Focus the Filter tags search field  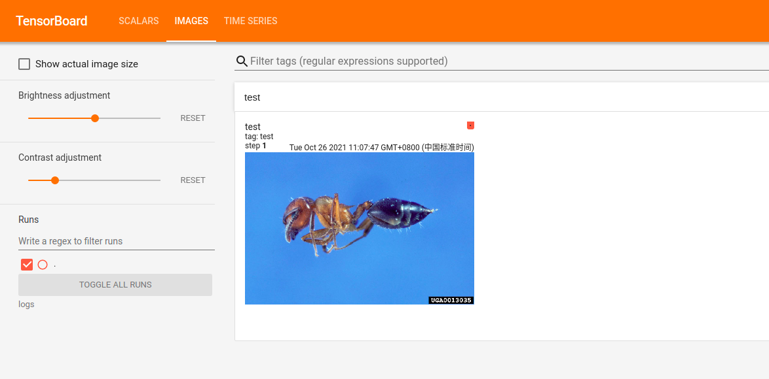[x=509, y=61]
